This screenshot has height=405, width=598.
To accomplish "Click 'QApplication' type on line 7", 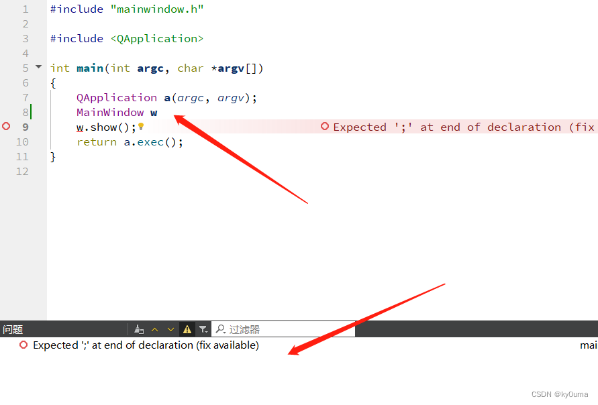I will point(117,98).
